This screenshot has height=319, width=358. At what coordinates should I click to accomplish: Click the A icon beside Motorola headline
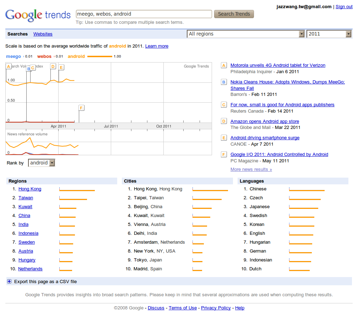(224, 65)
